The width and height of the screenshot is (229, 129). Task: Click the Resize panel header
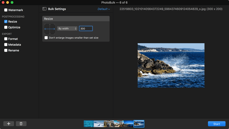pos(76,19)
